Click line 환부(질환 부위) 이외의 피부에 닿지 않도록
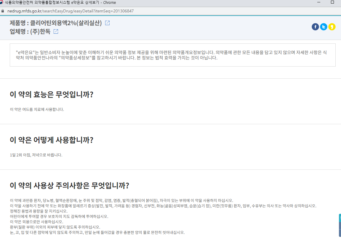The image size is (341, 241). 55,227
